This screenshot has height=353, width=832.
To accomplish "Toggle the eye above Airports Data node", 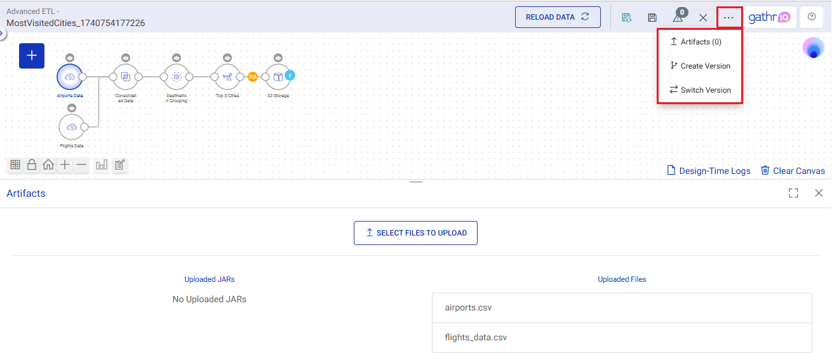I will [x=70, y=58].
